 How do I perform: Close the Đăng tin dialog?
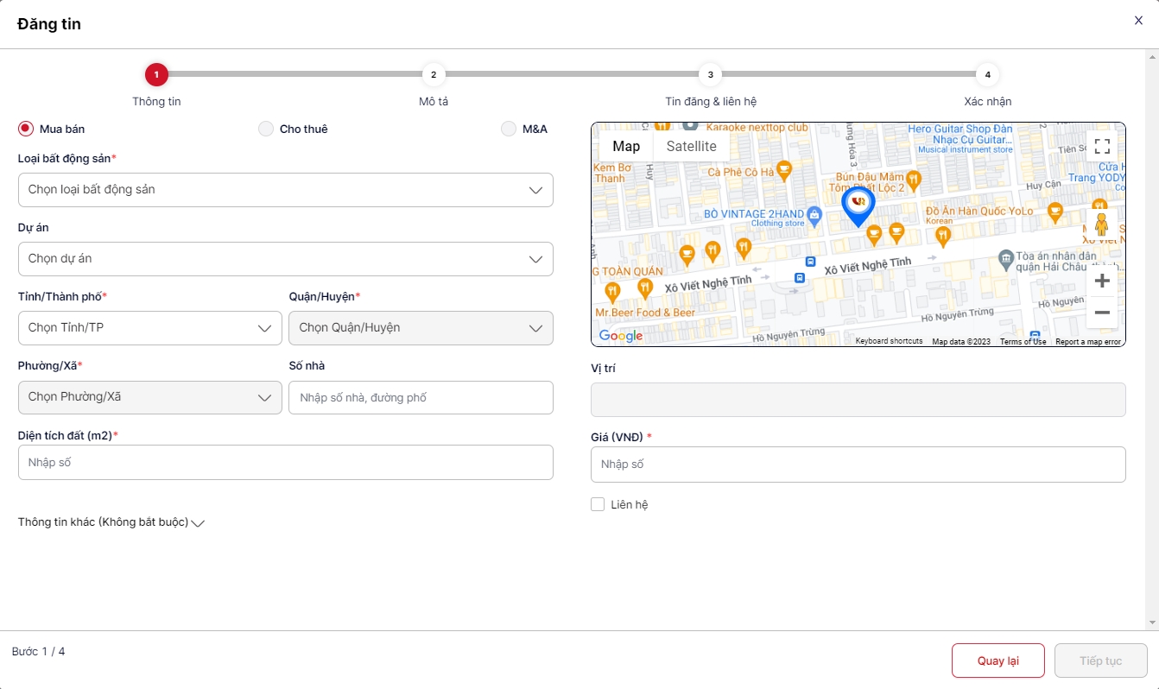pos(1138,21)
